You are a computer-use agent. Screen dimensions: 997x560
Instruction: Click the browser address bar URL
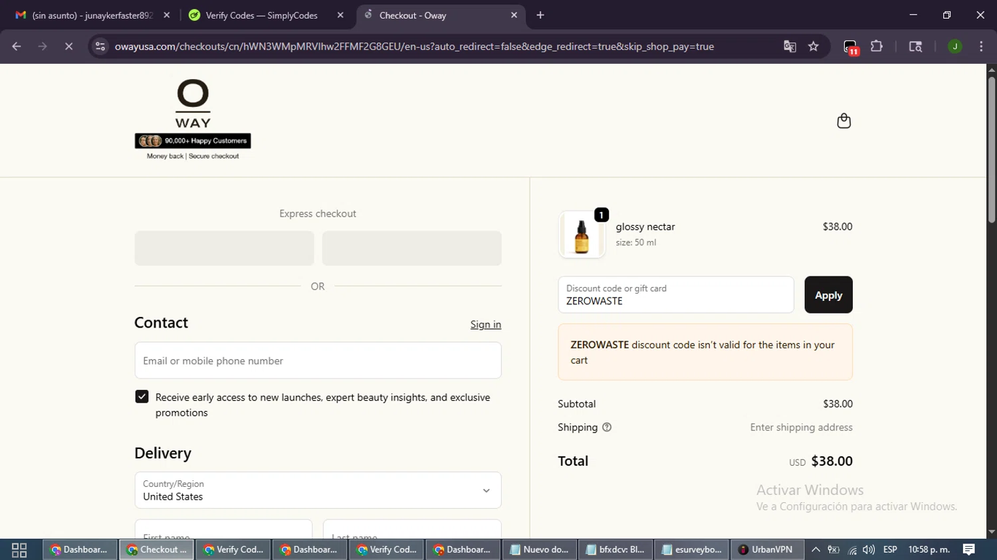point(414,47)
